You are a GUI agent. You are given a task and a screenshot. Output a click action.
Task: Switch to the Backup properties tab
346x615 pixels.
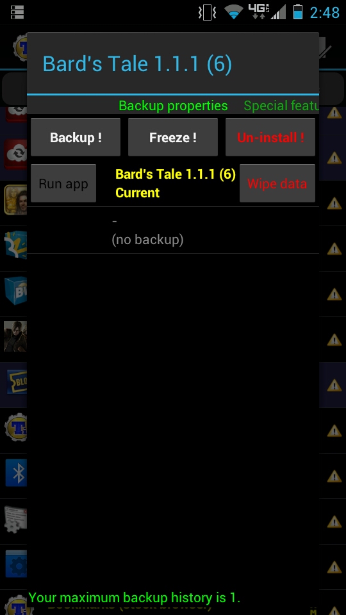(x=173, y=106)
